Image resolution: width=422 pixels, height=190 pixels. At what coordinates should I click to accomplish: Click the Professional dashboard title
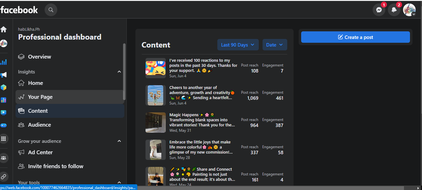(60, 37)
